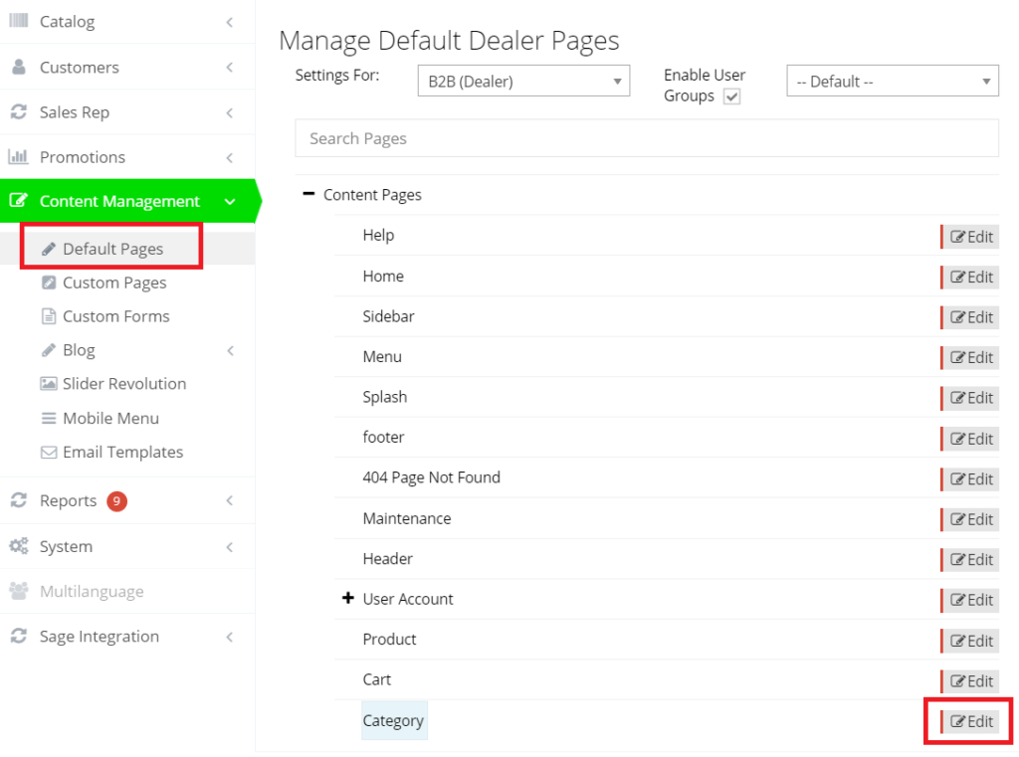The image size is (1019, 757).
Task: Expand the User Account tree node
Action: point(348,599)
